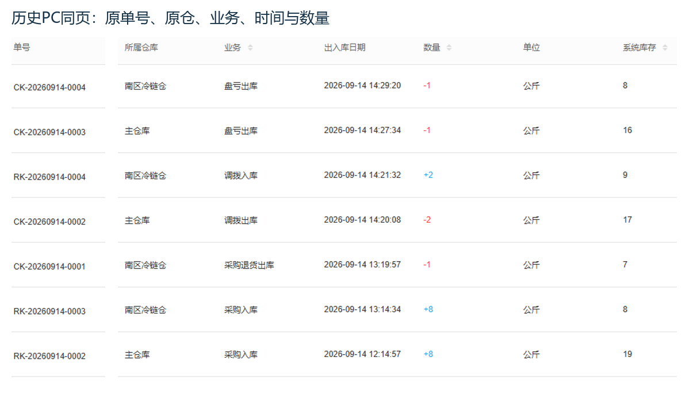Click system stock value 7

pyautogui.click(x=625, y=265)
